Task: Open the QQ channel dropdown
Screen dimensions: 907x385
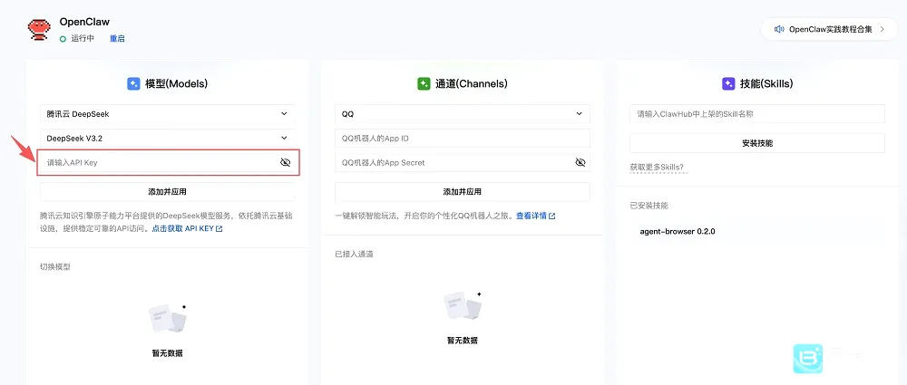Action: (x=463, y=114)
